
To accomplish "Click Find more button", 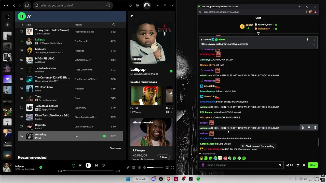I will point(115,148).
